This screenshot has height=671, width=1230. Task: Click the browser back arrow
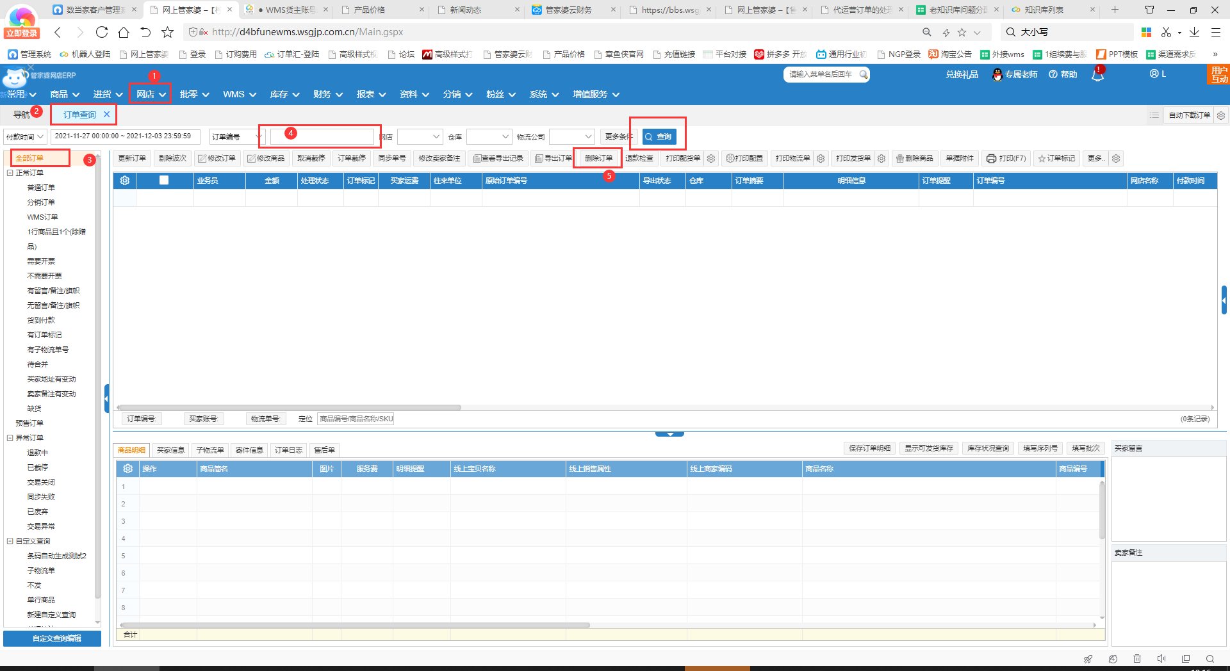click(58, 32)
